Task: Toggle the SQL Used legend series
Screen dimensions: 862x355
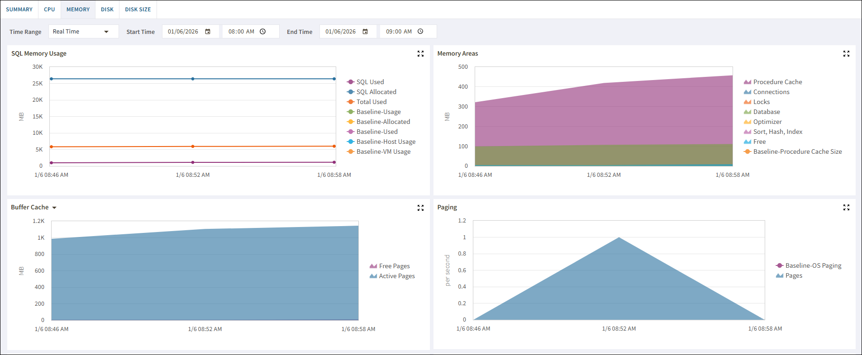Action: point(365,82)
